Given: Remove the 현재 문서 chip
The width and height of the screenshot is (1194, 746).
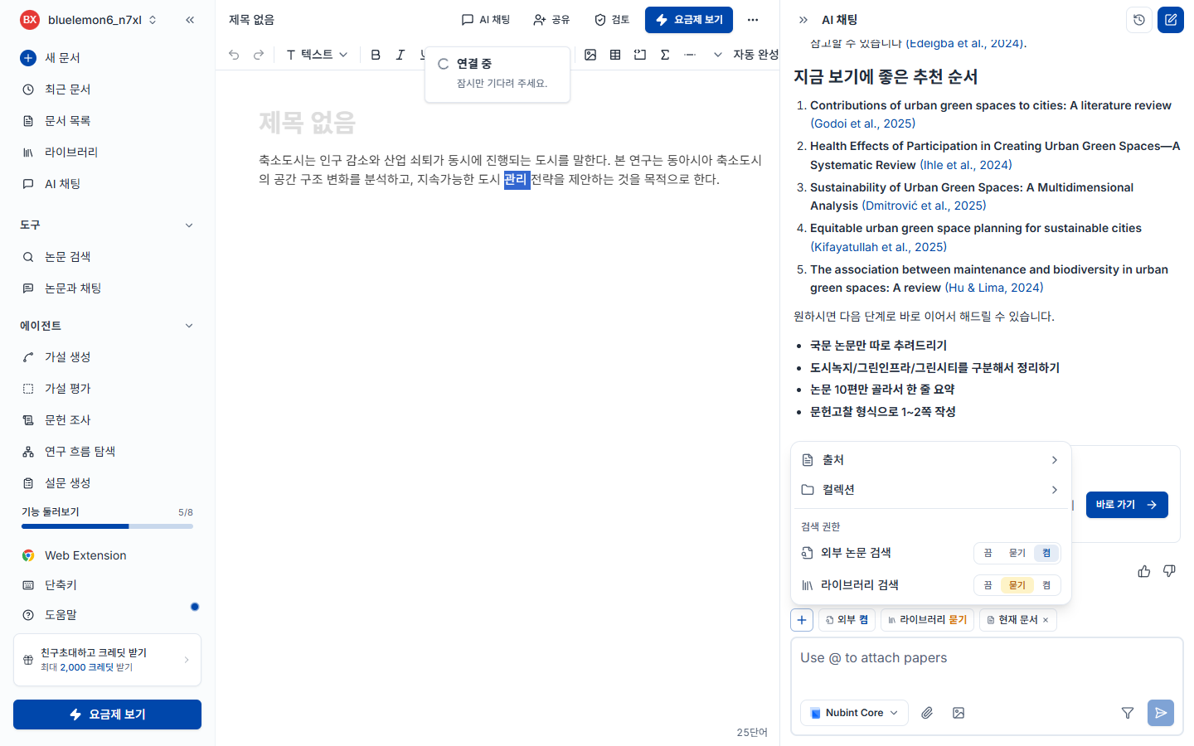Looking at the screenshot, I should pyautogui.click(x=1046, y=620).
